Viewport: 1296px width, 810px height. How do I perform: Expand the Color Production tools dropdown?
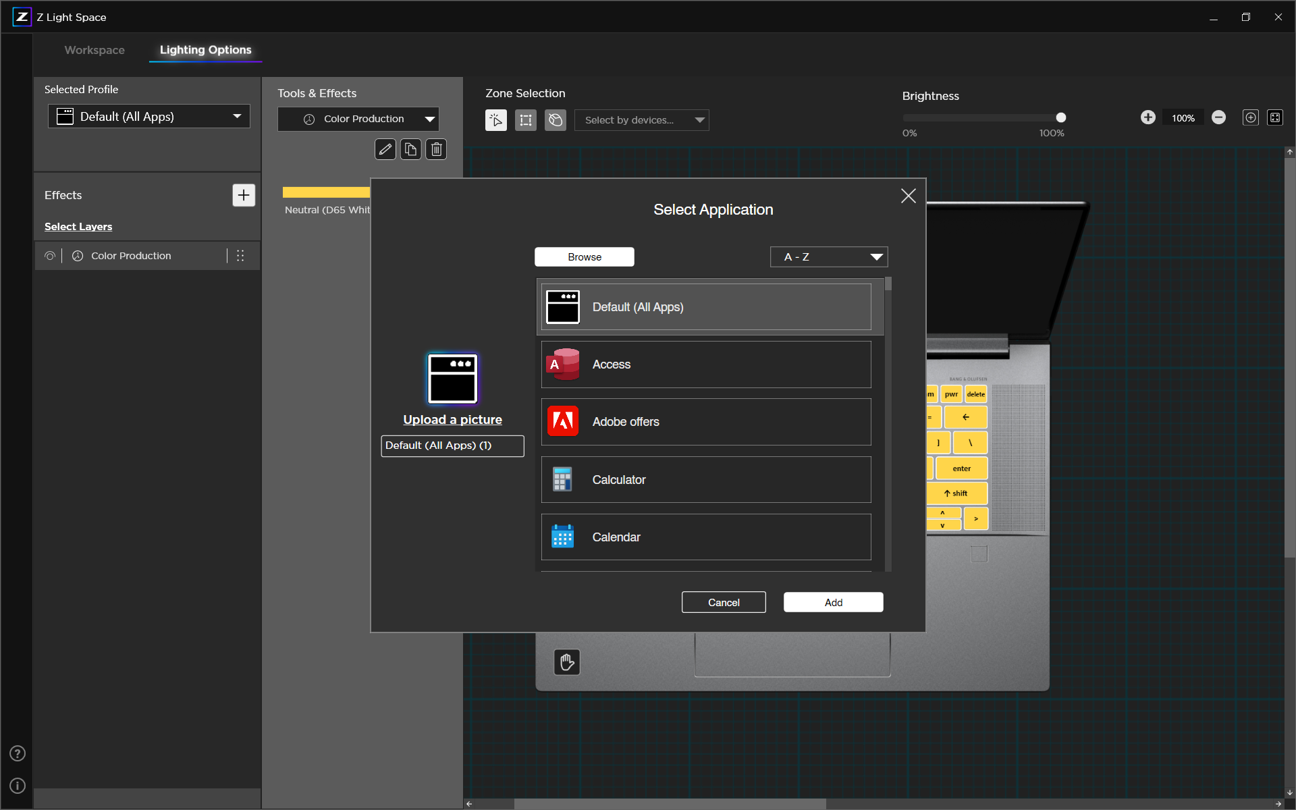[x=358, y=119]
